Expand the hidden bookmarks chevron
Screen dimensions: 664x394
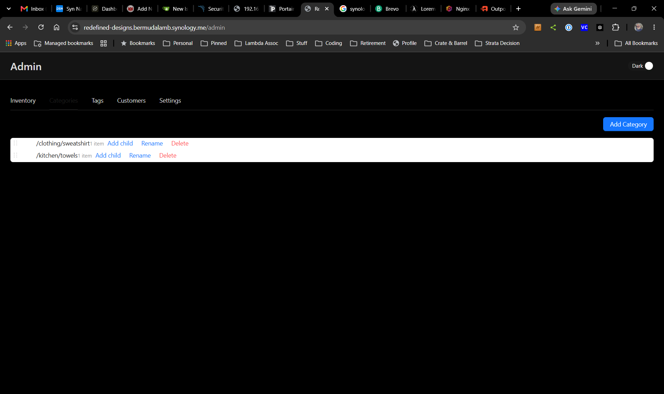[597, 43]
